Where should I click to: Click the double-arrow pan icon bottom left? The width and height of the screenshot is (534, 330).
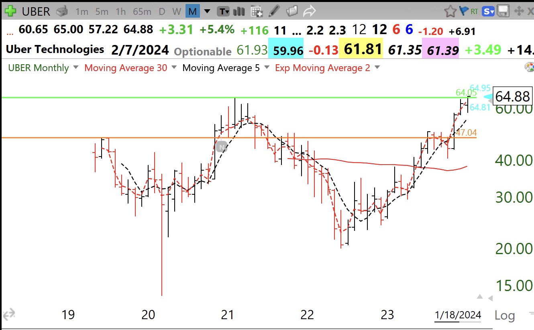click(x=9, y=313)
